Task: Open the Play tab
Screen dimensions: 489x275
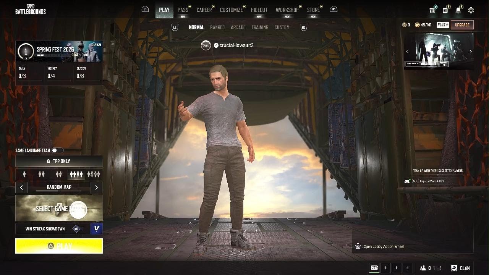Action: (x=164, y=10)
